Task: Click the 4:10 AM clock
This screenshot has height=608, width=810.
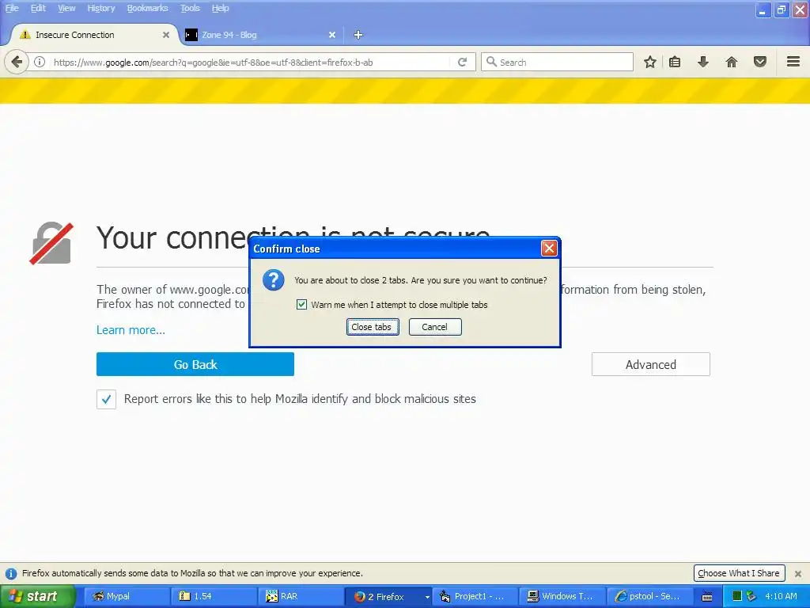Action: (x=781, y=596)
